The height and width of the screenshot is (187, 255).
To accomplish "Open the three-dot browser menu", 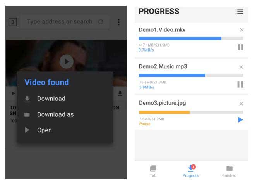I will click(x=118, y=22).
